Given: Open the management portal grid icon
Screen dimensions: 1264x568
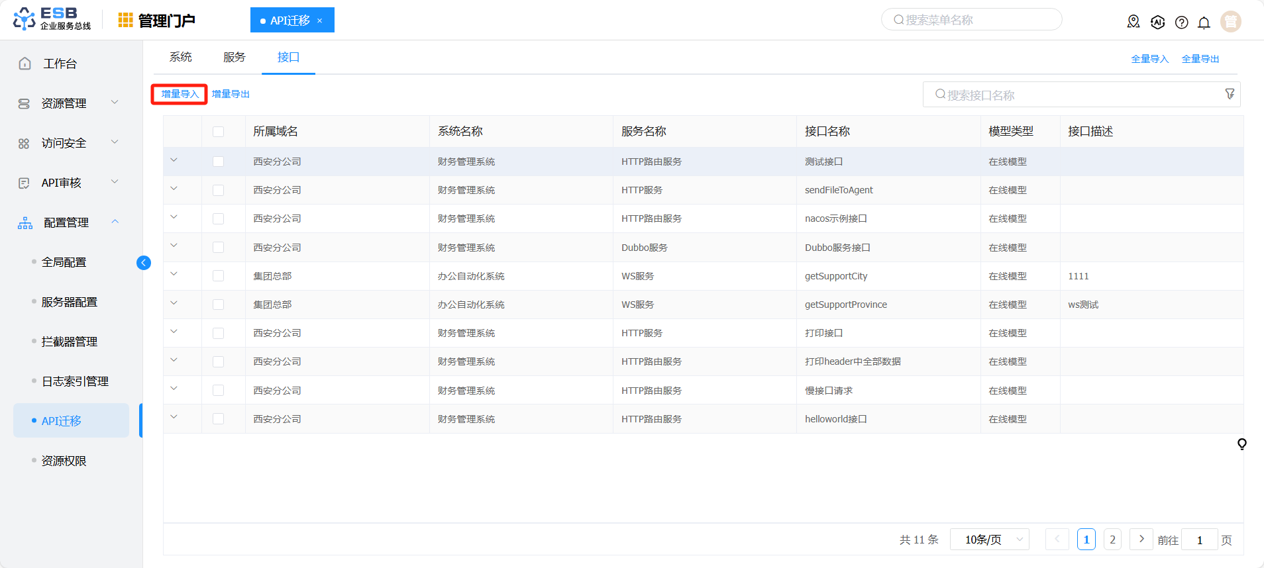Looking at the screenshot, I should pos(125,21).
